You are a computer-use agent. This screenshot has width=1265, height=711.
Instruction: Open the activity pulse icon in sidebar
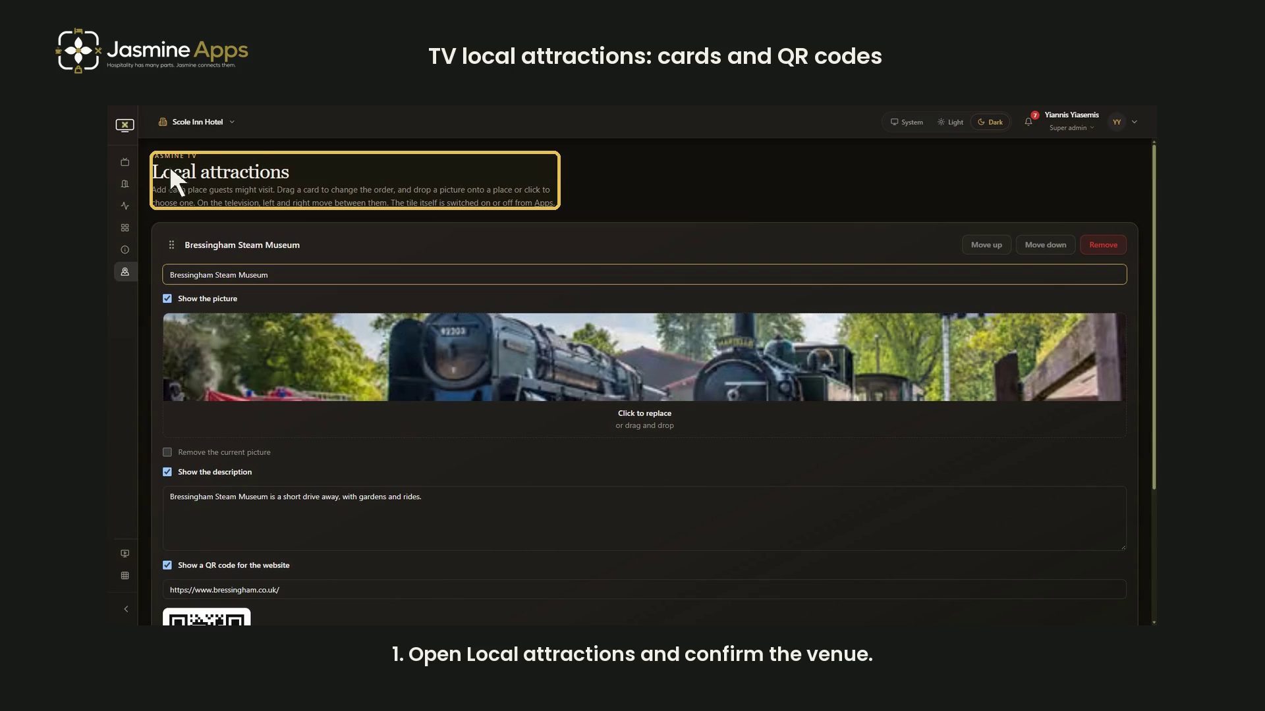[x=125, y=206]
